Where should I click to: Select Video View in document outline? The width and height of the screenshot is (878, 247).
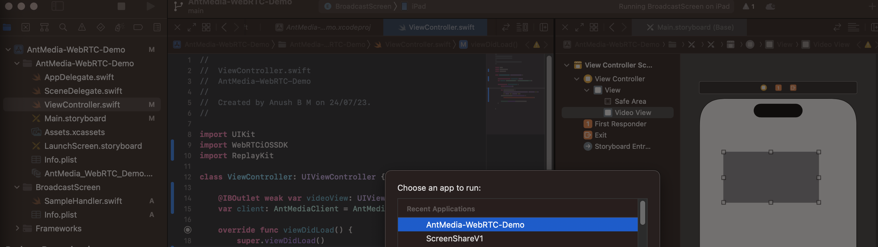pos(617,113)
